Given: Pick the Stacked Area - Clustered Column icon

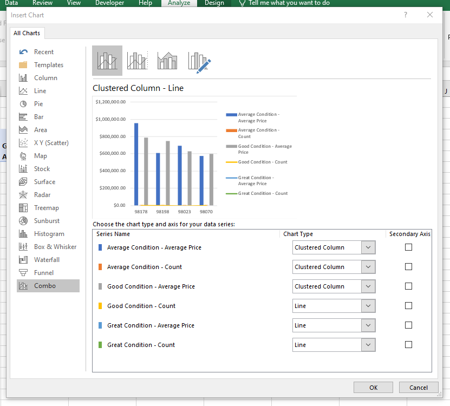Looking at the screenshot, I should tap(167, 61).
